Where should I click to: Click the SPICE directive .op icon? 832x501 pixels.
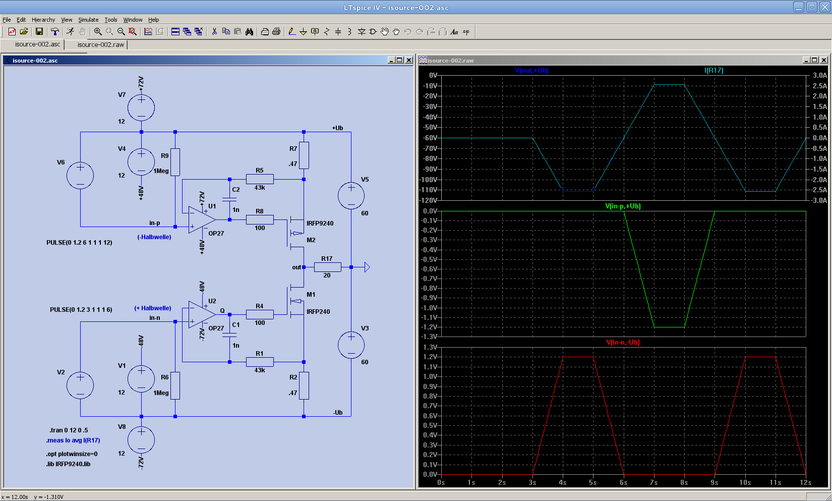point(466,31)
